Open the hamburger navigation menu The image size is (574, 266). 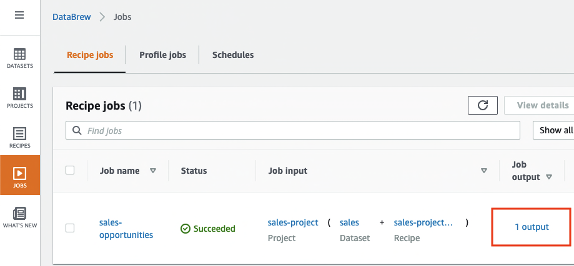[19, 15]
